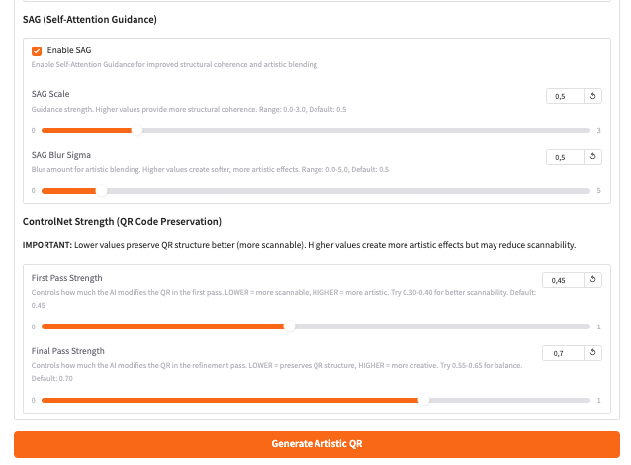Click the First Pass Strength slider handle

[x=289, y=326]
